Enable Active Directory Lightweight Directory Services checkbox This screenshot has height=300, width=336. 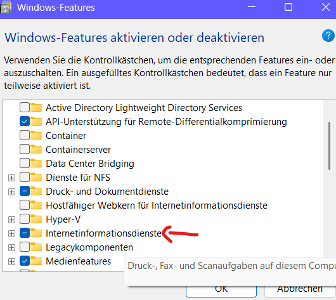25,107
